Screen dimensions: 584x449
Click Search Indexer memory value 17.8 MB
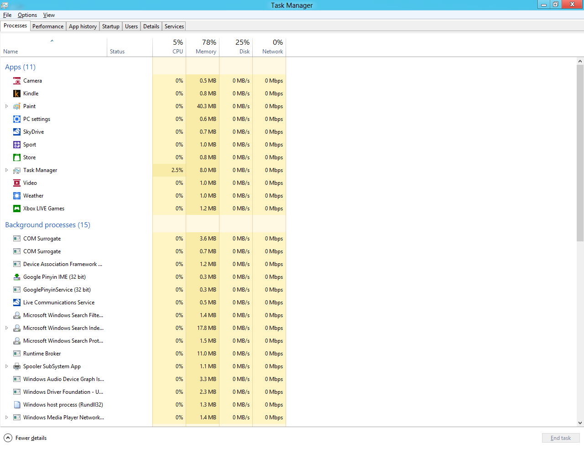click(x=206, y=328)
